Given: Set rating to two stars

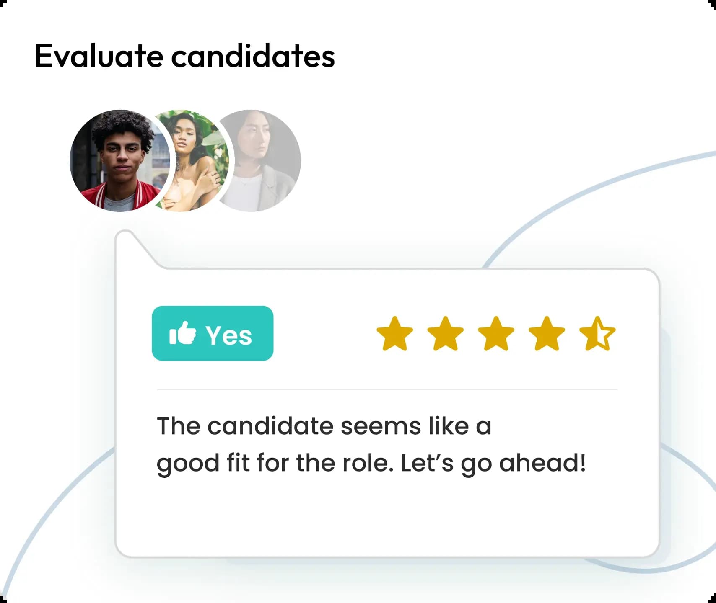Looking at the screenshot, I should coord(445,334).
